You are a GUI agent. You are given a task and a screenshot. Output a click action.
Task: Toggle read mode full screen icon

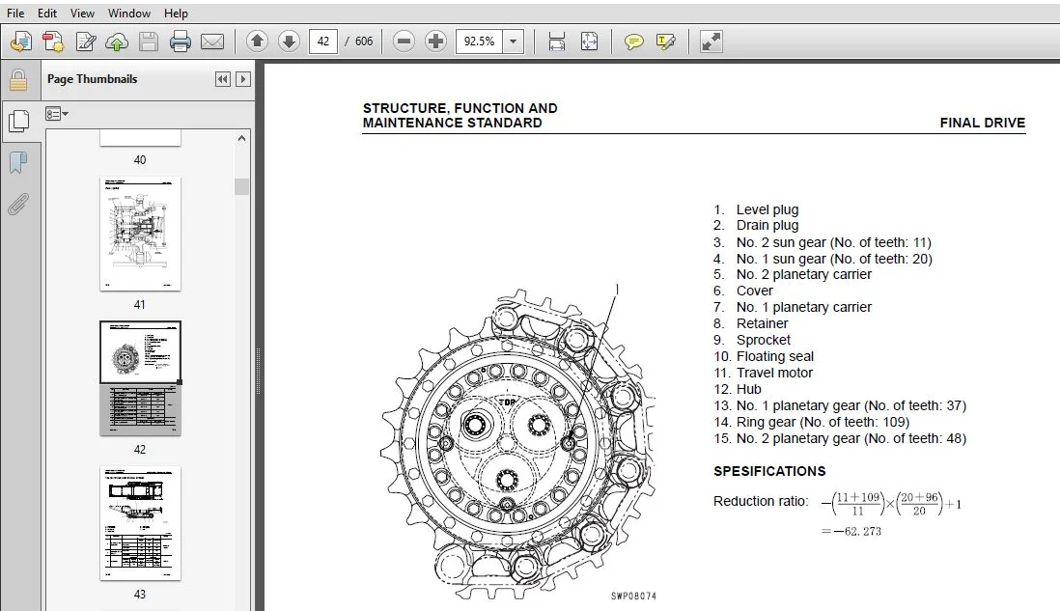click(x=711, y=42)
